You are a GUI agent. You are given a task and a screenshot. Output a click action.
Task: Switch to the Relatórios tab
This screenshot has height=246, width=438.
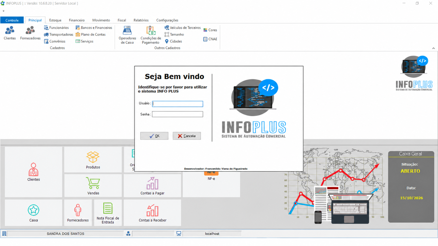pos(141,20)
